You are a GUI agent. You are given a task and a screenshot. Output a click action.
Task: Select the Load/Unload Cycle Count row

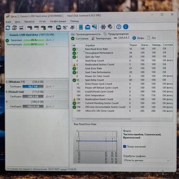(x=122, y=91)
